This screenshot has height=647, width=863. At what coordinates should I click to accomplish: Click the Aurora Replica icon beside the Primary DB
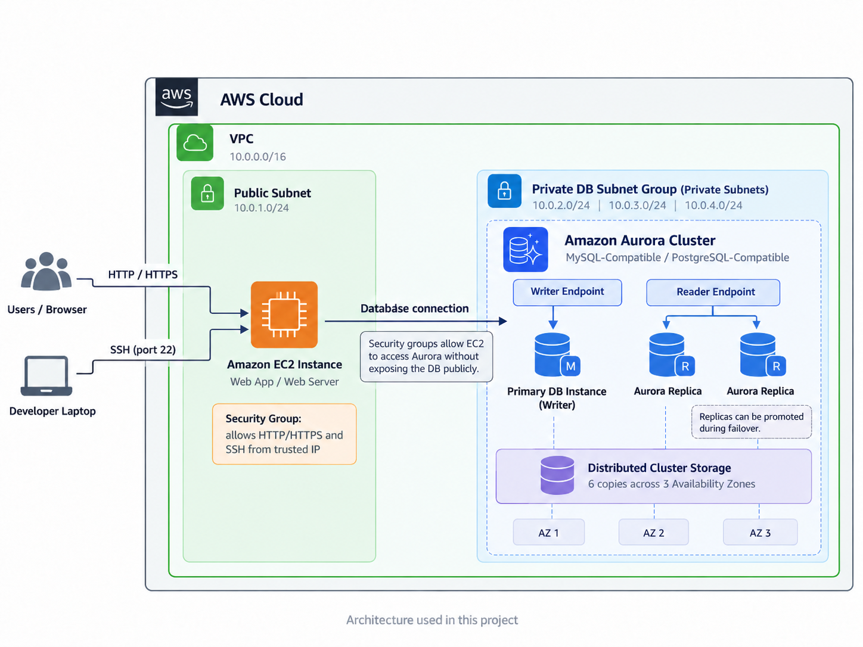(672, 355)
